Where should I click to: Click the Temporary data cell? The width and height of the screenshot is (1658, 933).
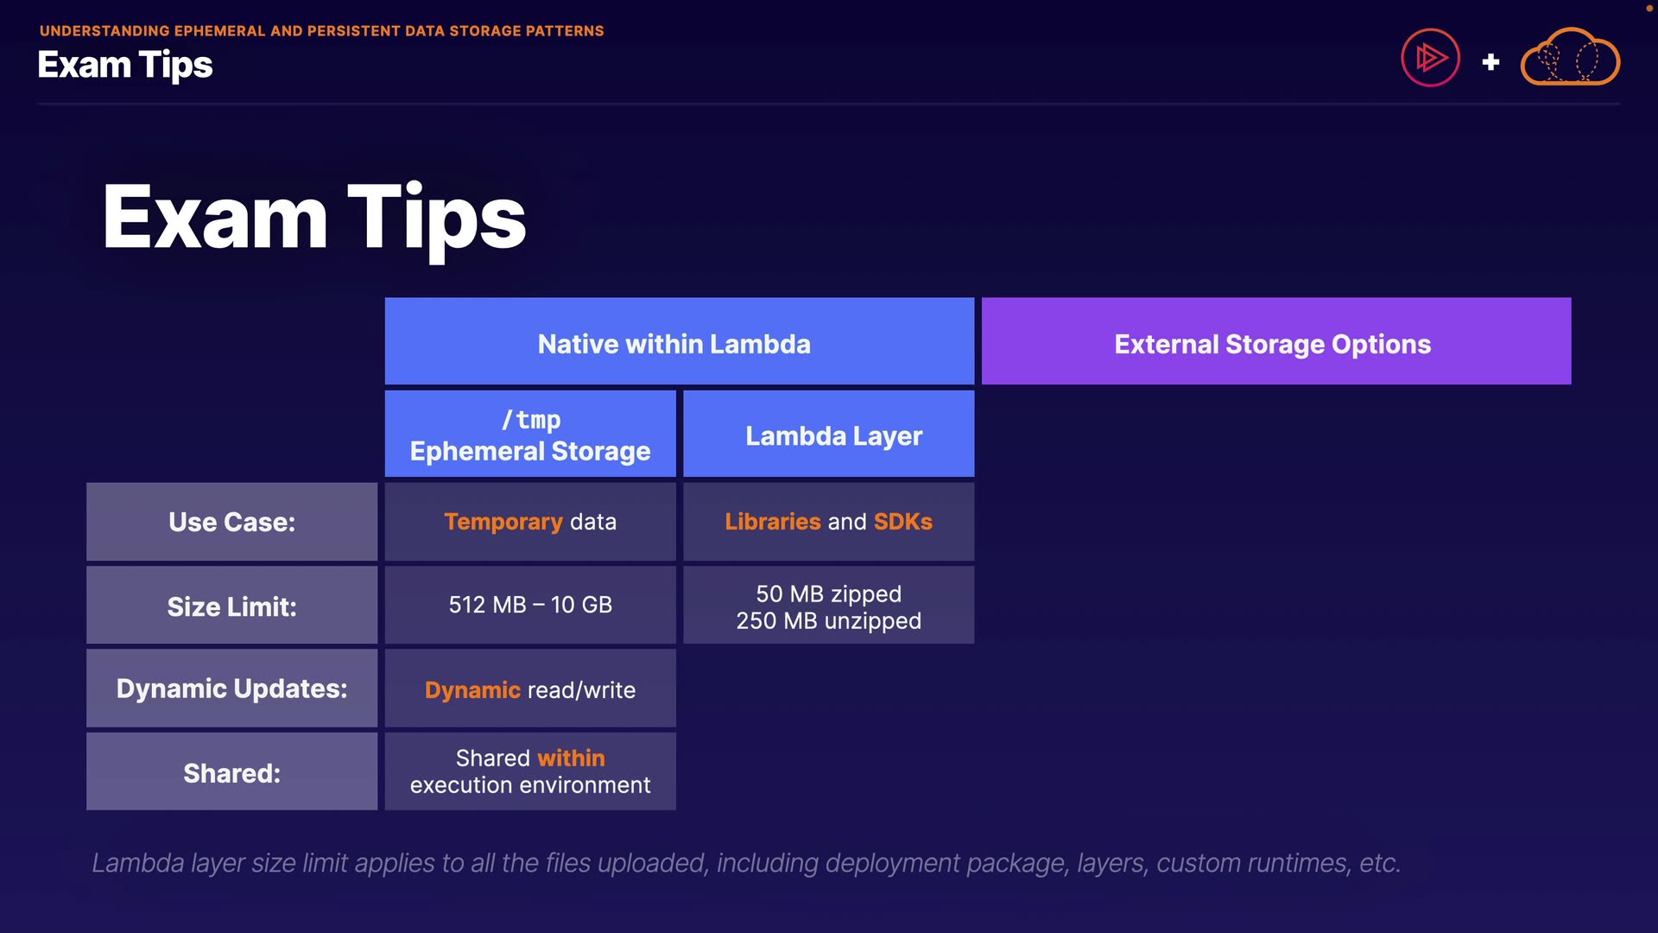(x=530, y=522)
